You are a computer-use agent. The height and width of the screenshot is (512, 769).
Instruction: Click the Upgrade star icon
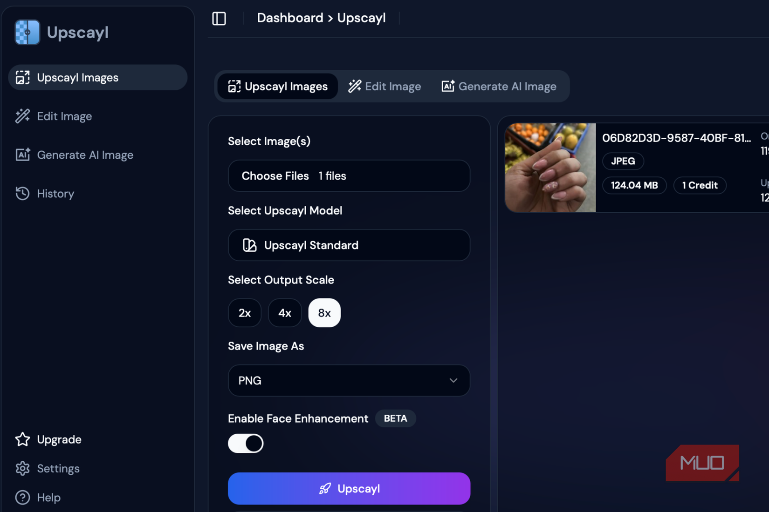pyautogui.click(x=22, y=439)
